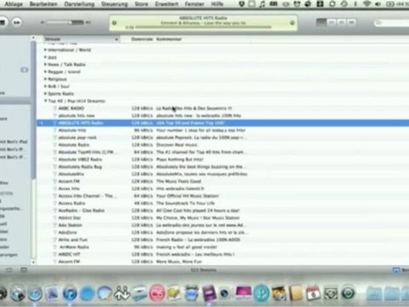
Task: Click the stream list scroll down arrow
Action: [33, 262]
